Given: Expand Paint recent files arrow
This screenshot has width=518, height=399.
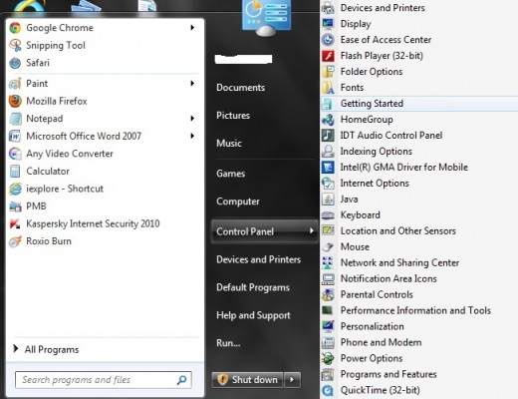Looking at the screenshot, I should pos(192,83).
